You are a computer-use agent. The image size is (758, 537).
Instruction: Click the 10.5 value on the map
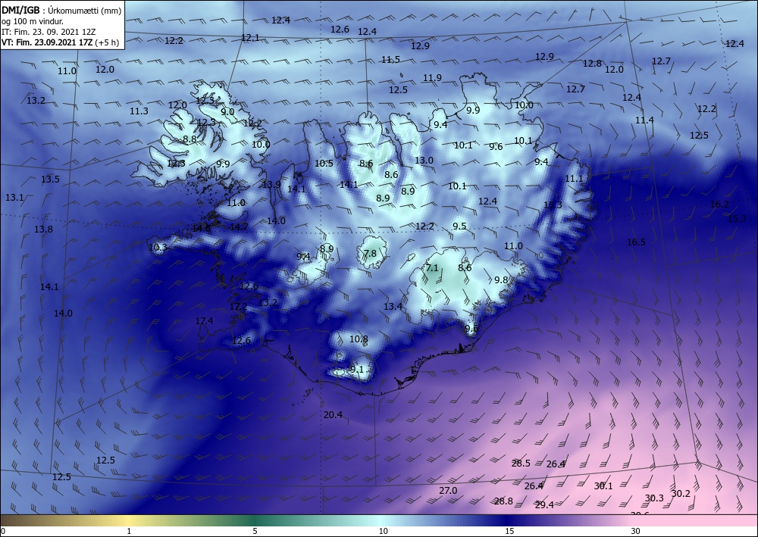(324, 164)
